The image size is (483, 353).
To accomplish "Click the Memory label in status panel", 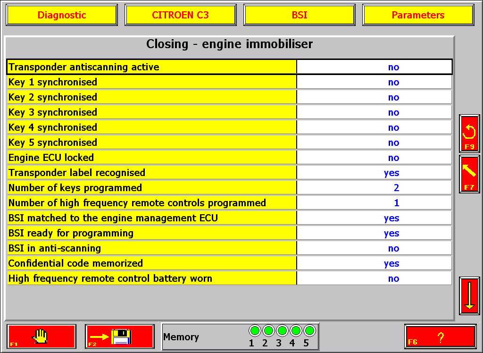I will (181, 336).
